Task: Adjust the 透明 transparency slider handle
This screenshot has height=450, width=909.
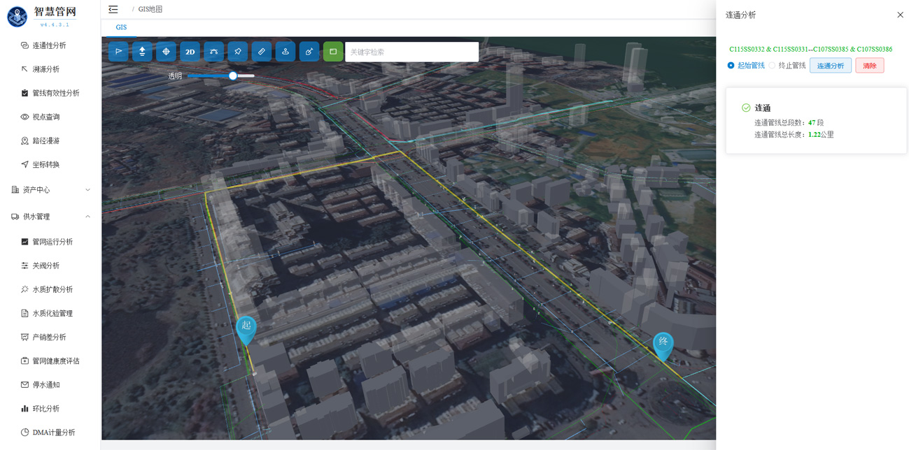Action: (233, 75)
